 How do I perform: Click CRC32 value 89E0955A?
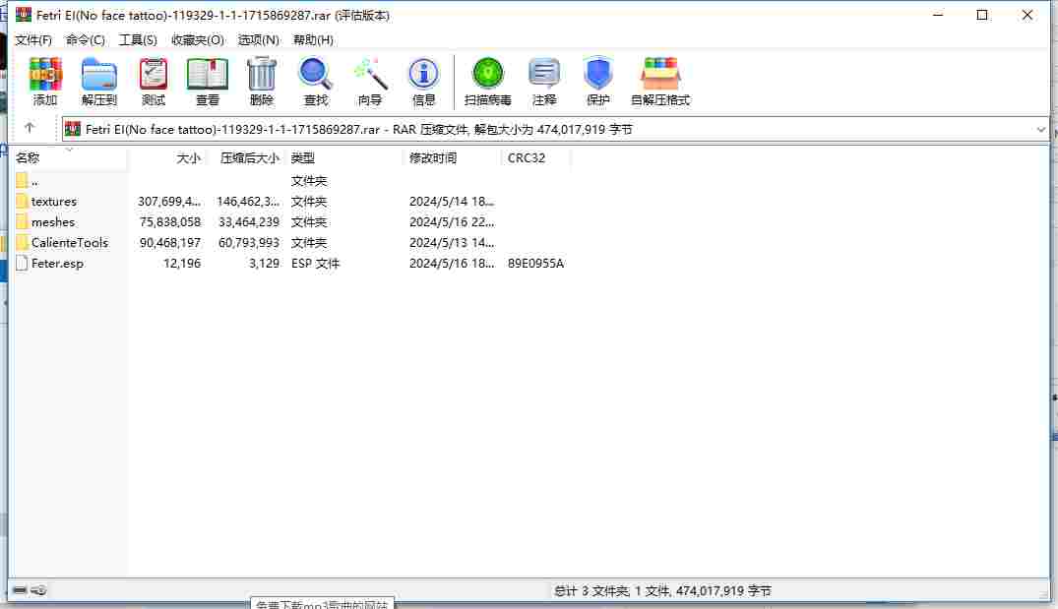(x=535, y=263)
